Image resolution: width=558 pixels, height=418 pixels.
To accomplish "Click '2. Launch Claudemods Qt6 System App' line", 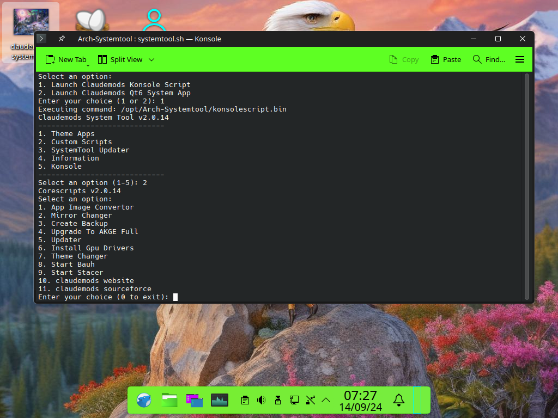I will click(114, 93).
